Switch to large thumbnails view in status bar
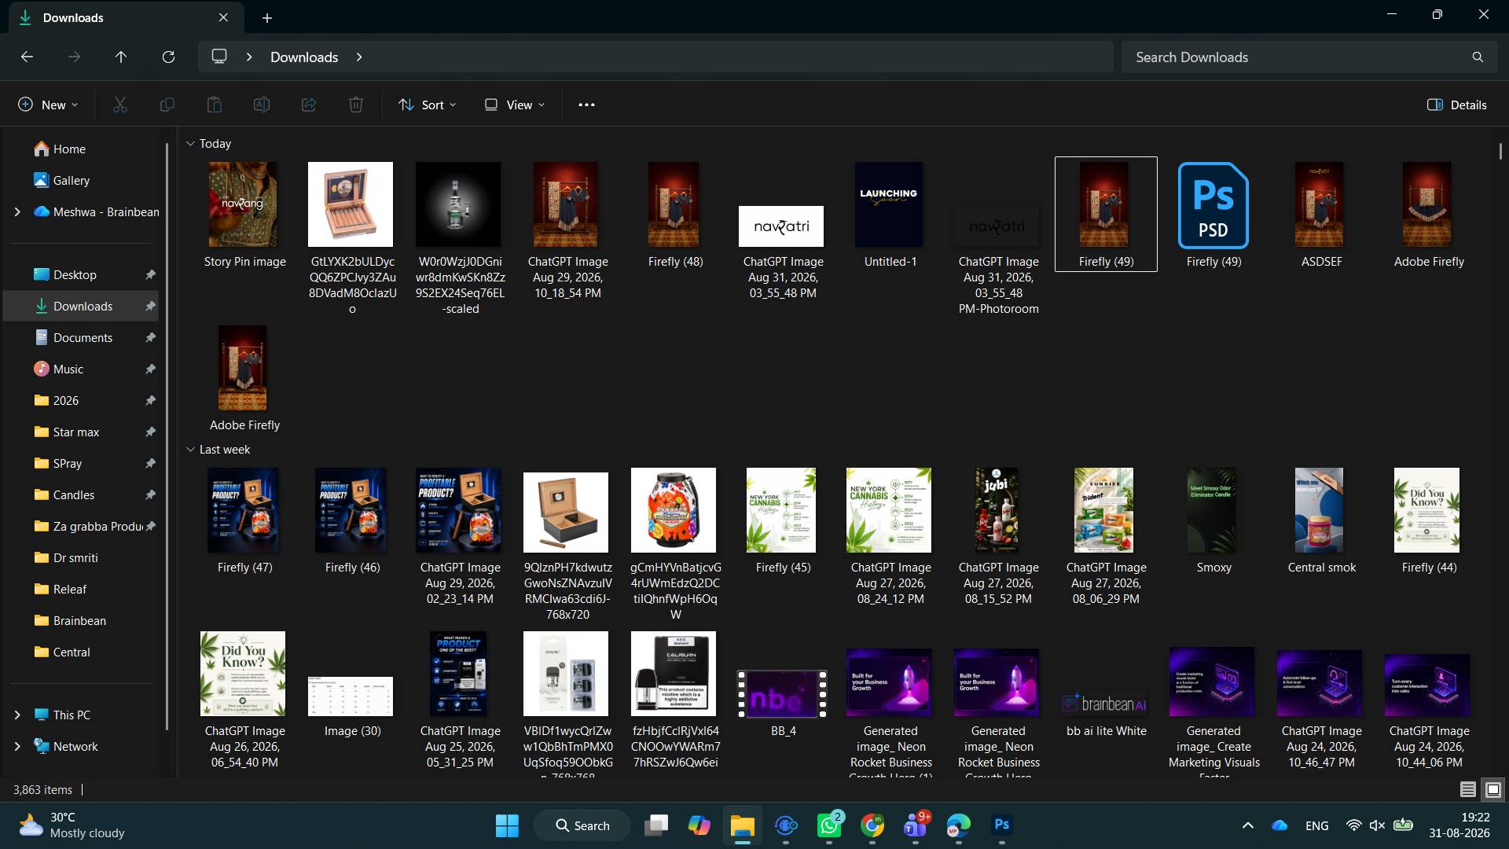Screen dimensions: 1509x849 tap(1493, 789)
